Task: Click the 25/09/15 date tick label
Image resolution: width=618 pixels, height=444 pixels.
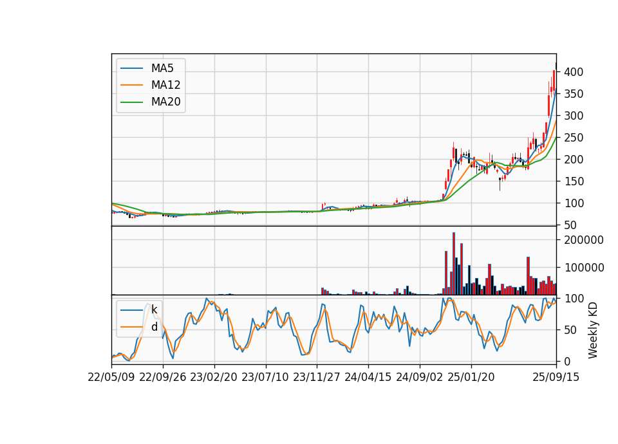Action: click(556, 377)
